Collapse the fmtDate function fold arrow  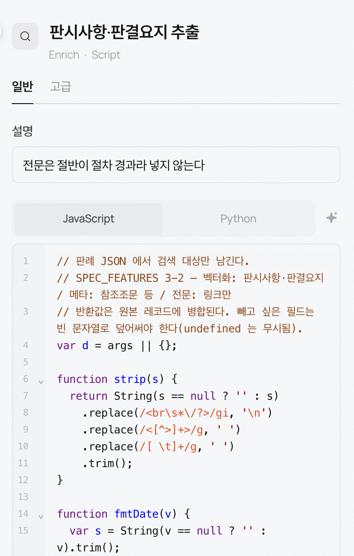click(x=41, y=516)
